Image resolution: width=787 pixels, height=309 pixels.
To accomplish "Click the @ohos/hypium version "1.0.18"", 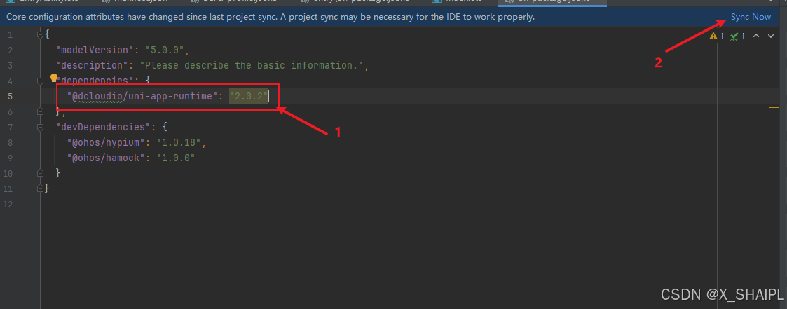I will coord(179,142).
